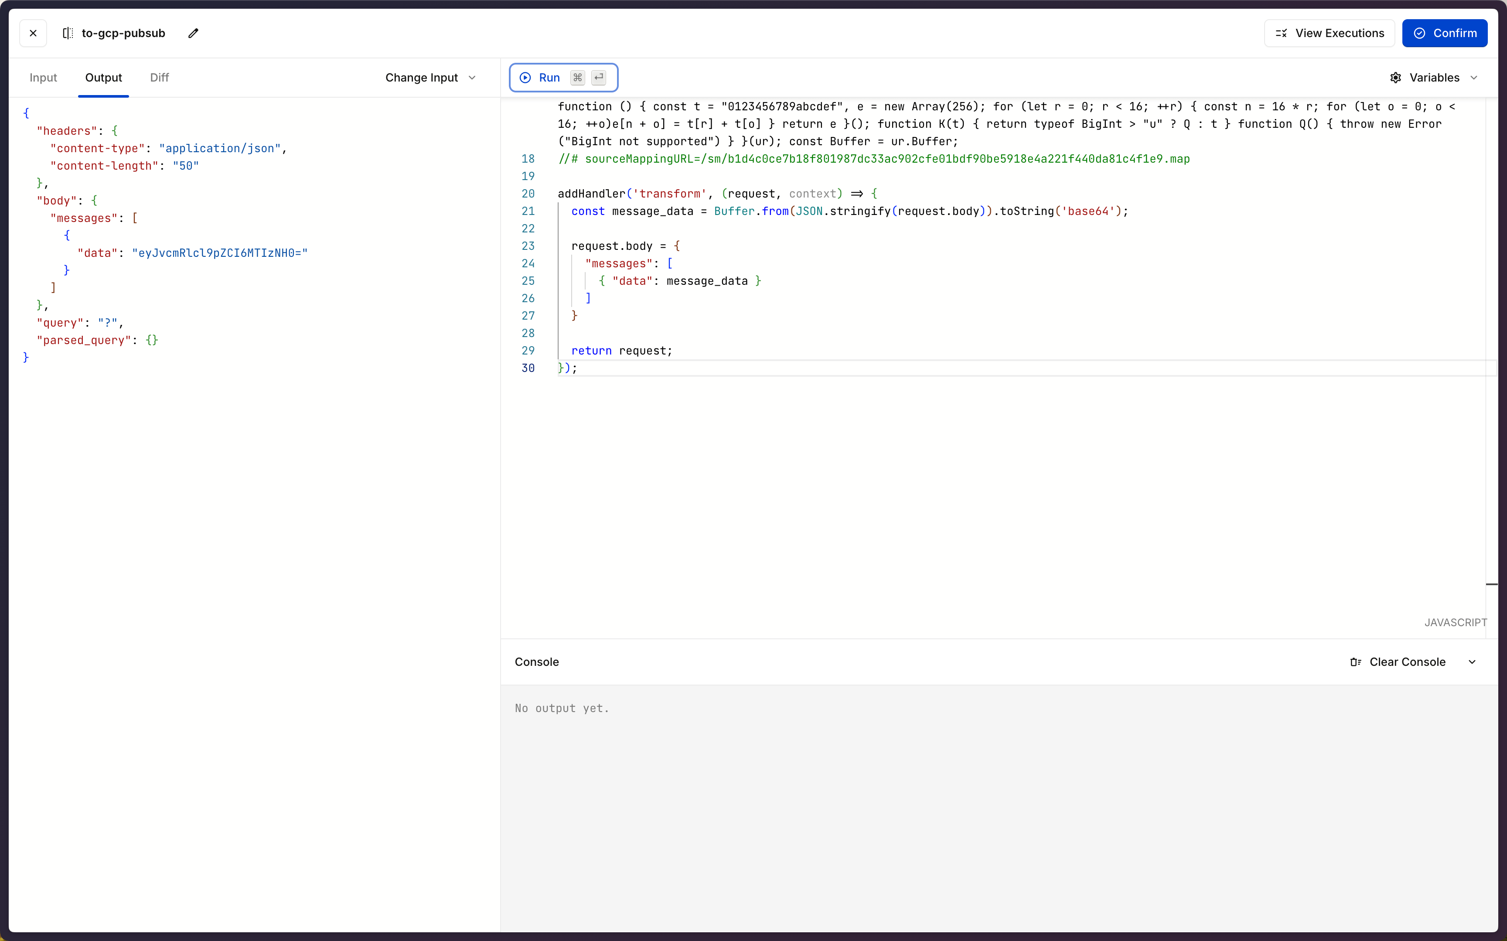Click the pencil icon to rename to-gcp-pubsub
Screen dimensions: 1507x941
194,33
